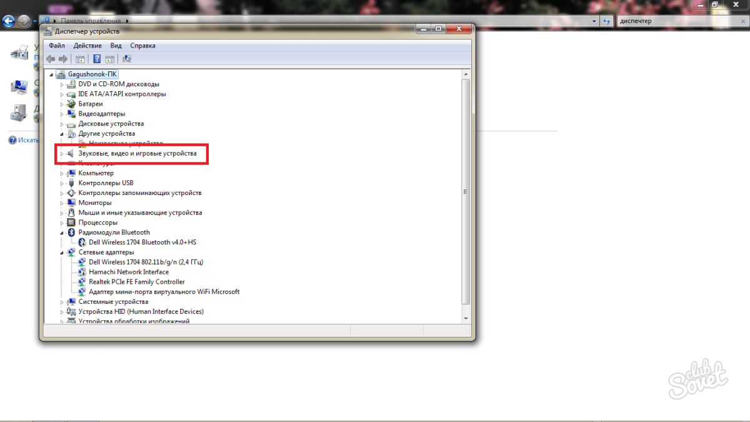Click the Batteries category icon
This screenshot has height=422, width=750.
(71, 104)
